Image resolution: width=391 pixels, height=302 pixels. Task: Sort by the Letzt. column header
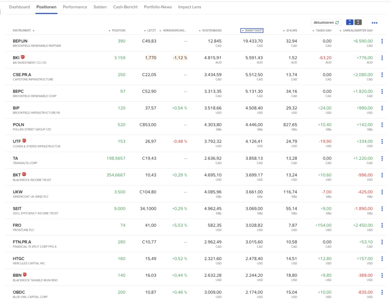[x=150, y=31]
